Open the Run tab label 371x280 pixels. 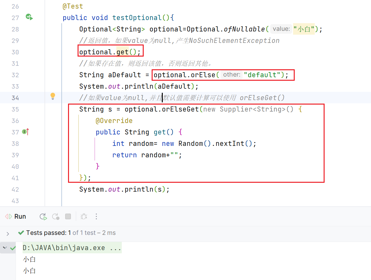(x=20, y=217)
